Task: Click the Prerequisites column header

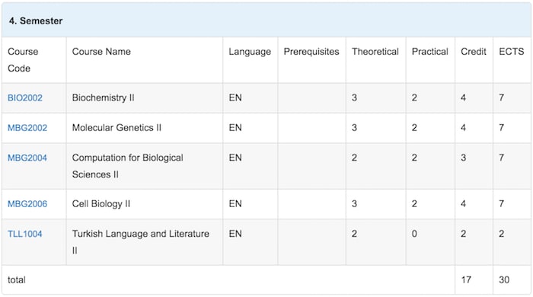Action: click(x=311, y=52)
